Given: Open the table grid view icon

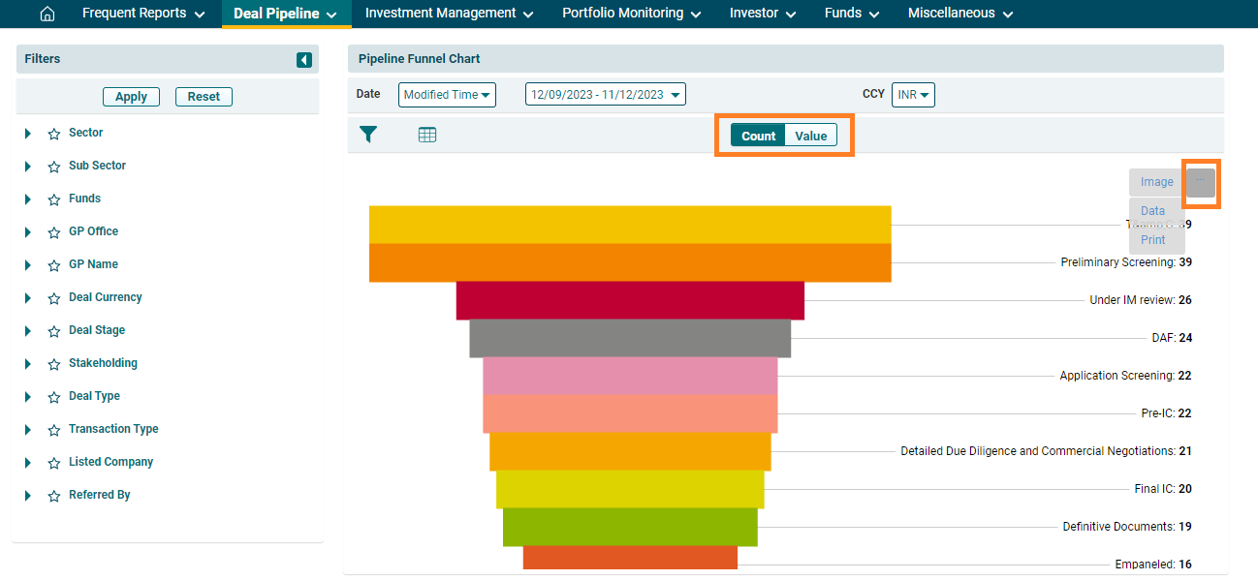Looking at the screenshot, I should [427, 136].
